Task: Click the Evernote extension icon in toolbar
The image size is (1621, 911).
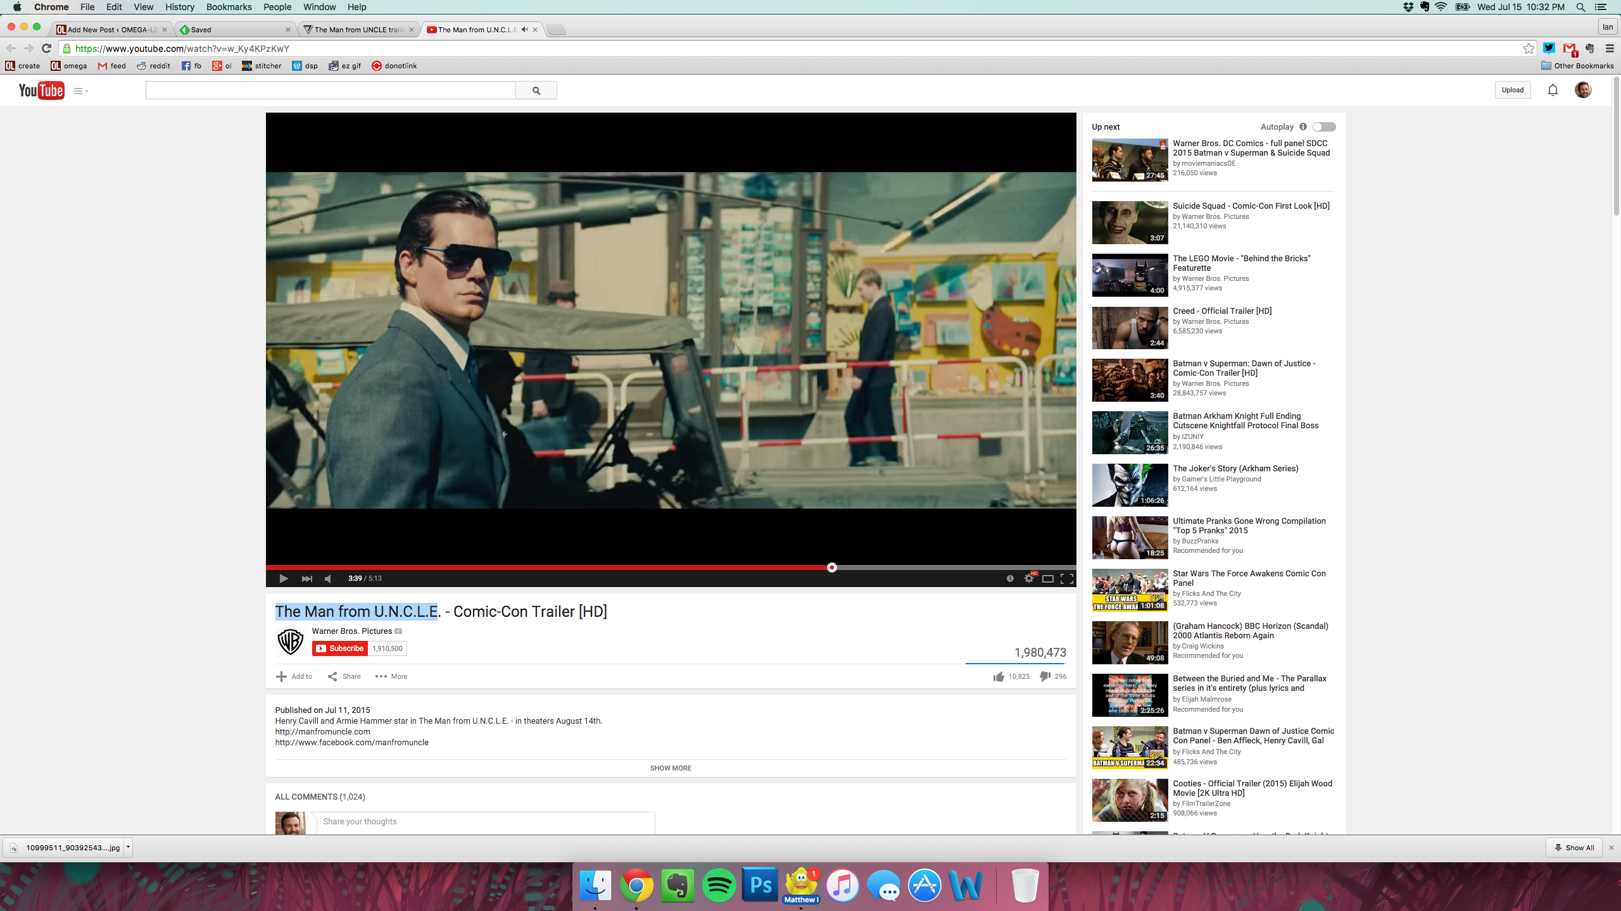Action: [x=1590, y=48]
